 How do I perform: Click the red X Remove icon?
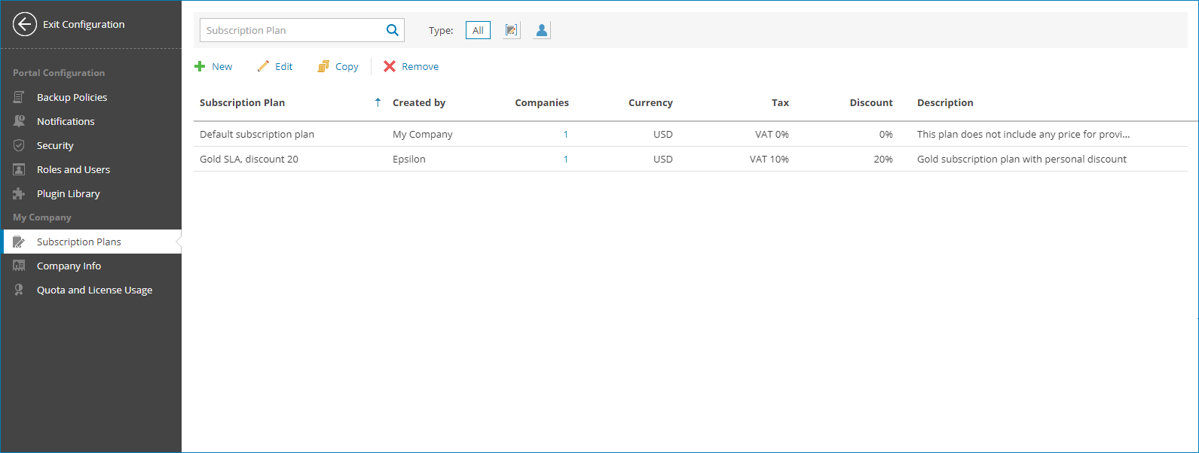pos(390,66)
